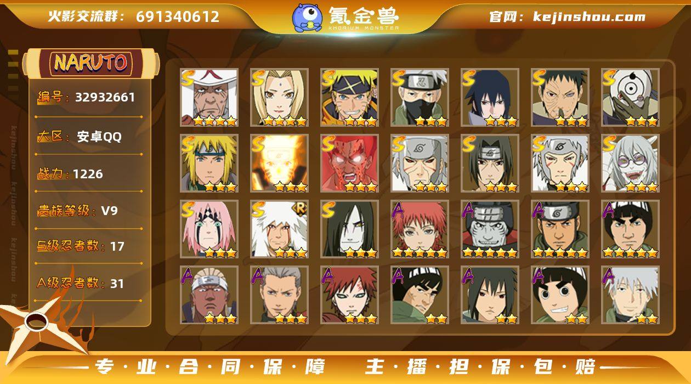Select the dark-skinned Raikage A-rank card
Screen dimensions: 691x384
click(209, 295)
